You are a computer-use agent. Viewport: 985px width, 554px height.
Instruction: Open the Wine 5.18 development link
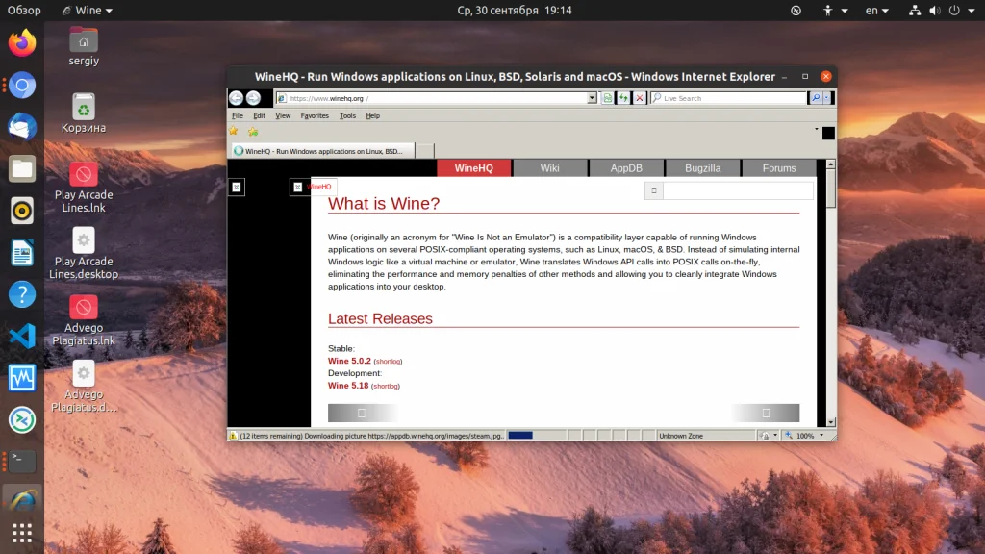[348, 385]
